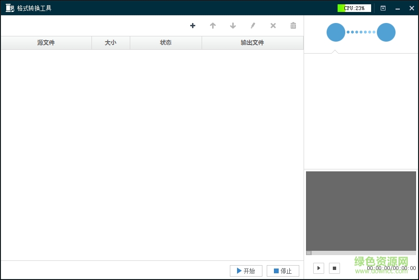Click the right blue circle of the conversion indicator
This screenshot has height=280, width=419.
click(386, 32)
